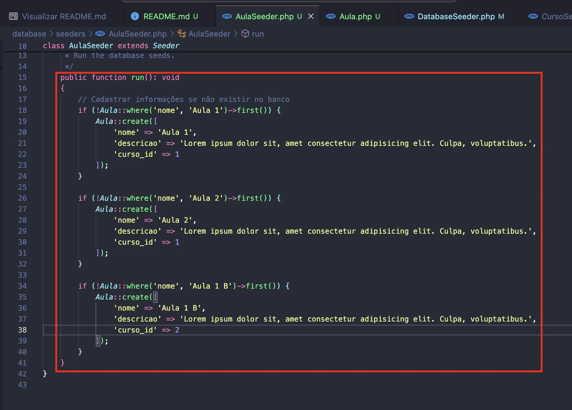Click the run method breadcrumb
Viewport: 572px width, 410px height.
pos(258,34)
